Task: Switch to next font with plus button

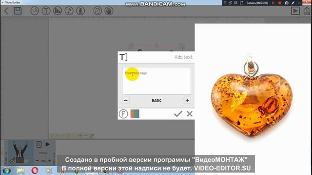Action: 187,101
